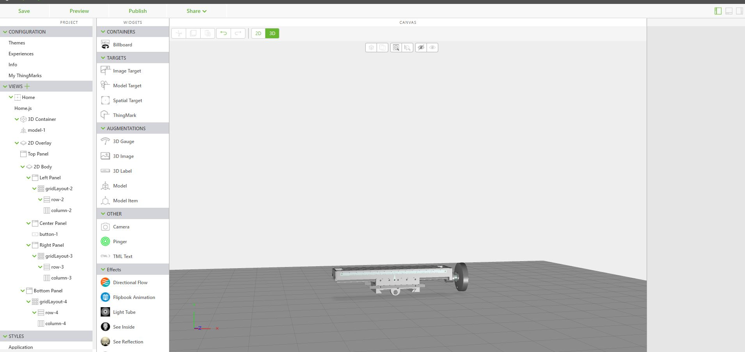The height and width of the screenshot is (352, 745).
Task: Collapse the AUGMENTATIONS widget section
Action: tap(103, 128)
